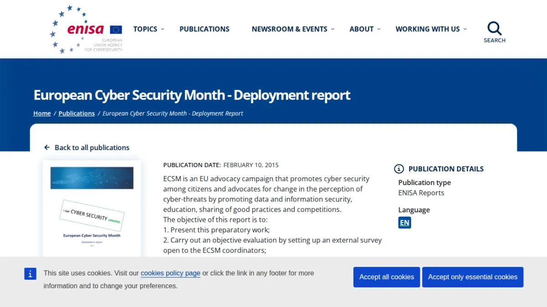Click the Publication Details info icon
Viewport: 547px width, 307px height.
(399, 169)
